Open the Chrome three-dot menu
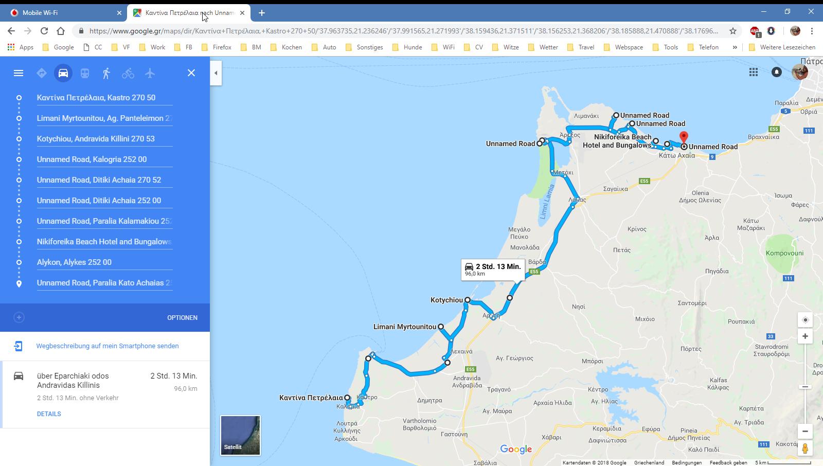 (812, 31)
